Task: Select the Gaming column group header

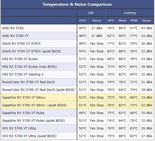Action: [130, 13]
